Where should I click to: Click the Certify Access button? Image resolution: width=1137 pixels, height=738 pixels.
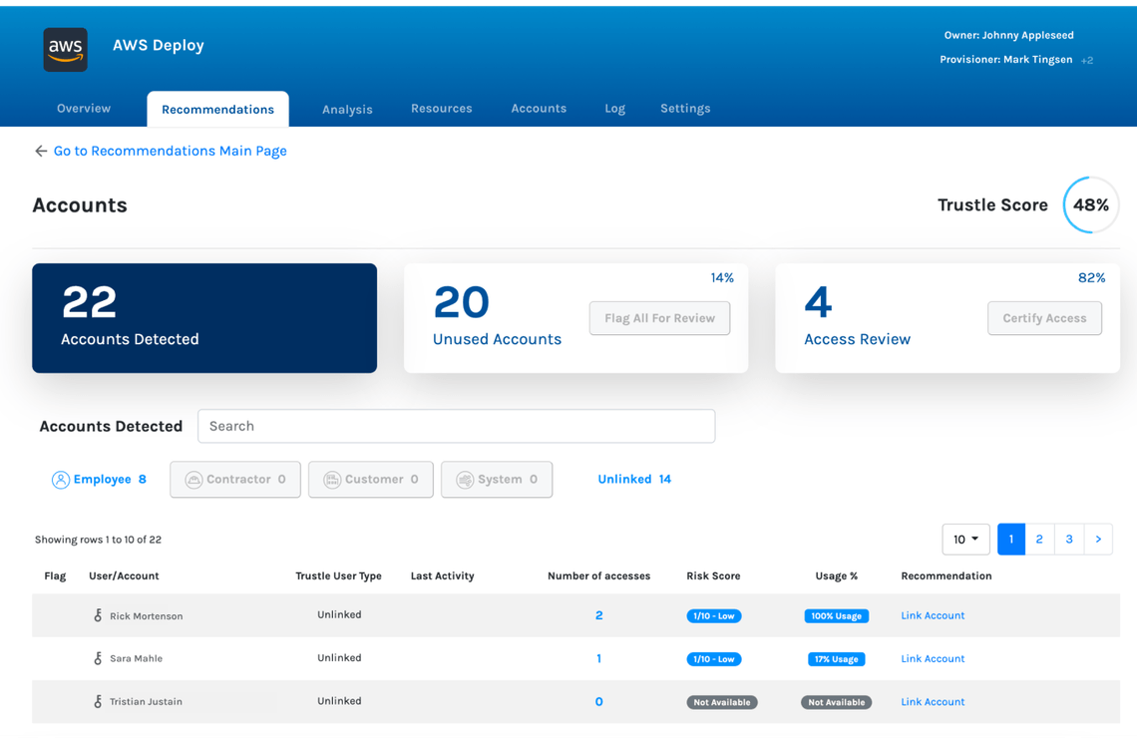1044,318
